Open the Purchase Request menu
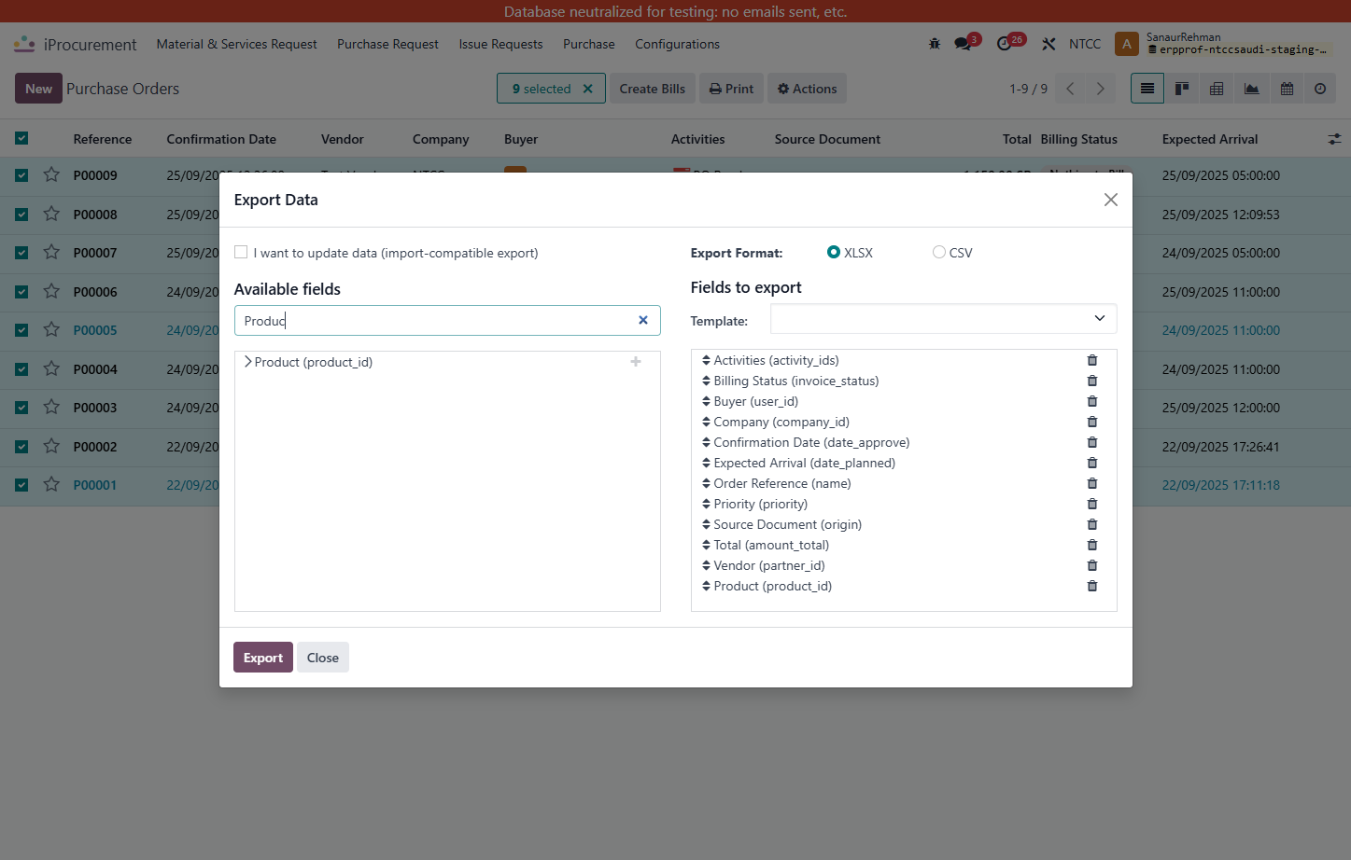 (x=387, y=44)
